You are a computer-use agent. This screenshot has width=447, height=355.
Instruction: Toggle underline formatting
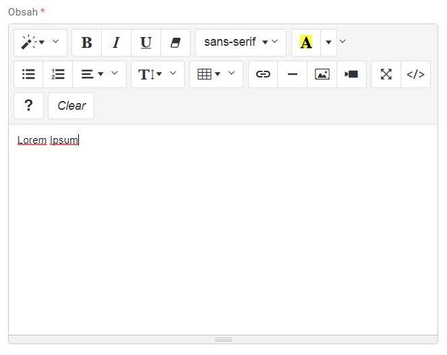[146, 42]
